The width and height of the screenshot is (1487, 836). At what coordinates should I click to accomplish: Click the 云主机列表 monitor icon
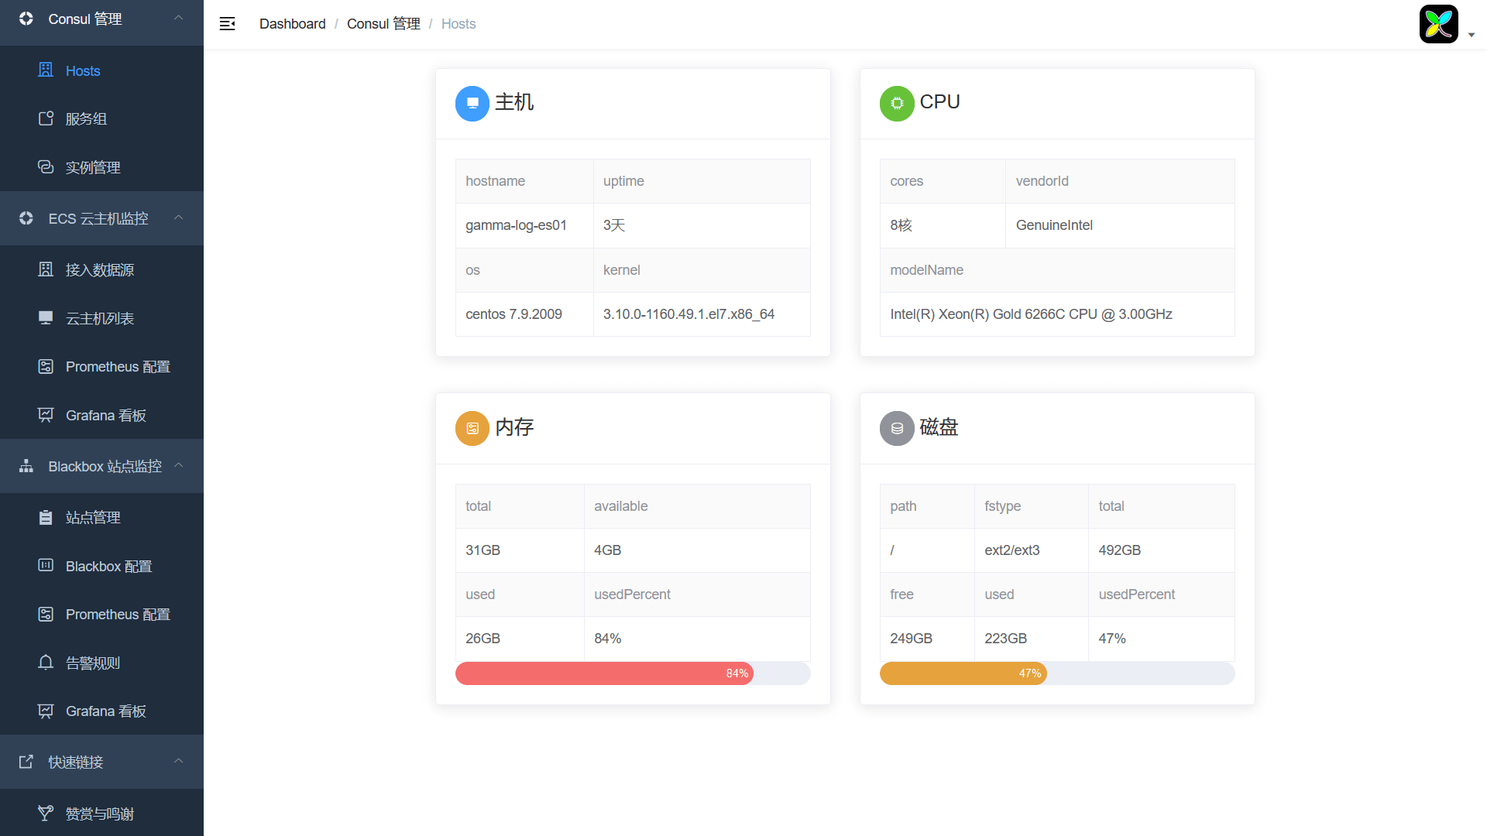[x=46, y=318]
